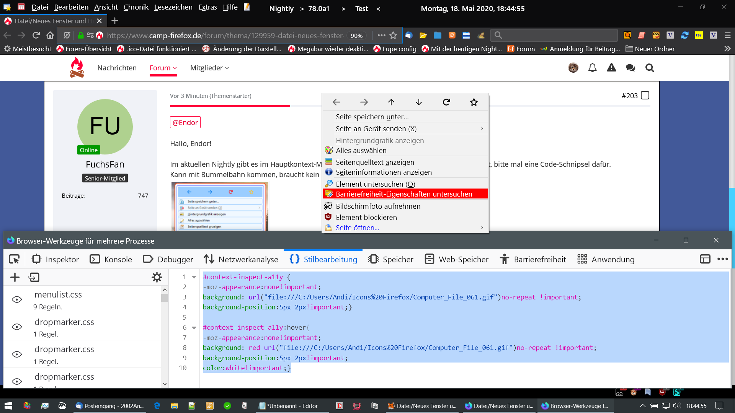Click the notifications bell icon in forum header

[x=592, y=68]
